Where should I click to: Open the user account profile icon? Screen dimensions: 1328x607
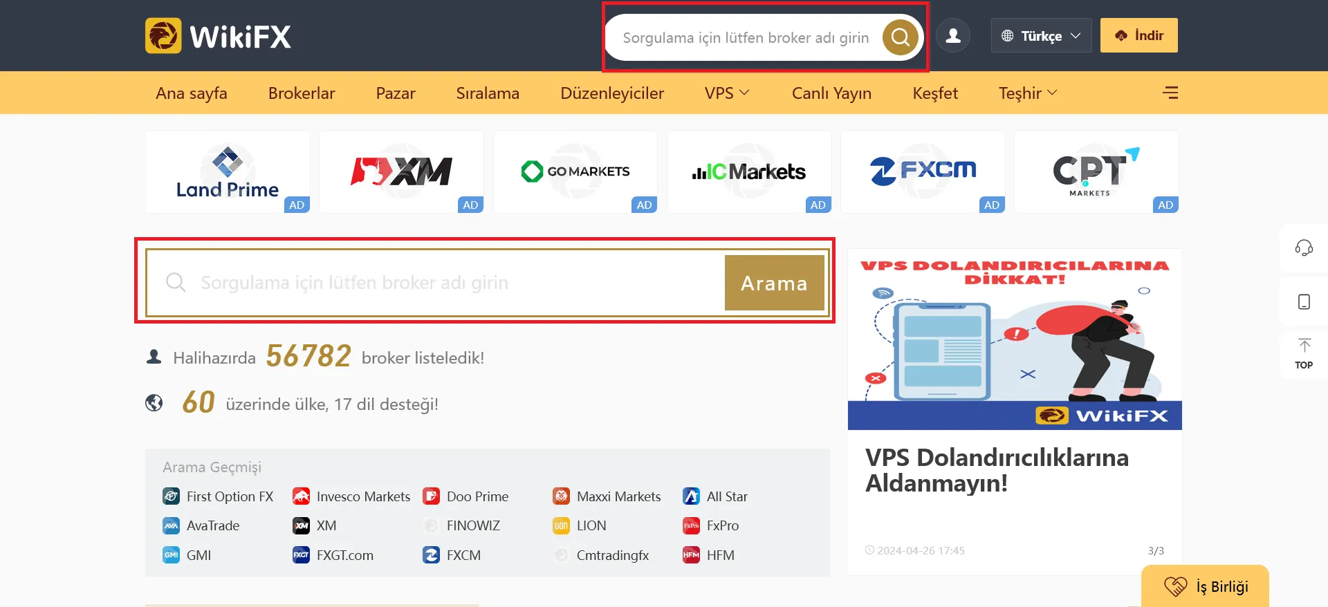(x=953, y=36)
